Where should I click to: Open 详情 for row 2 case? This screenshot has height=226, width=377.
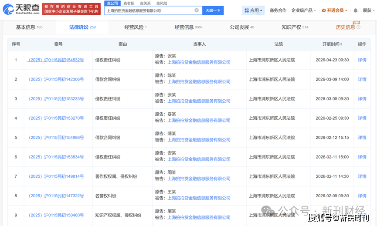click(x=362, y=79)
